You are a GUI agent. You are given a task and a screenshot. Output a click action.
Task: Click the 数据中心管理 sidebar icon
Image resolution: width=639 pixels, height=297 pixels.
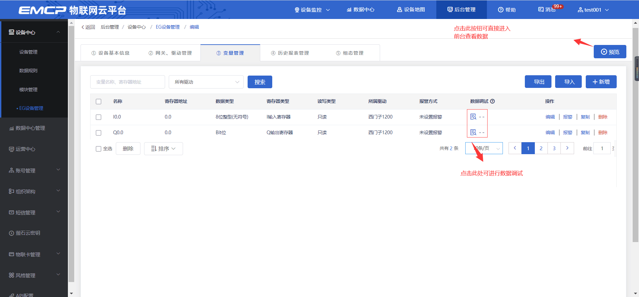pyautogui.click(x=11, y=128)
